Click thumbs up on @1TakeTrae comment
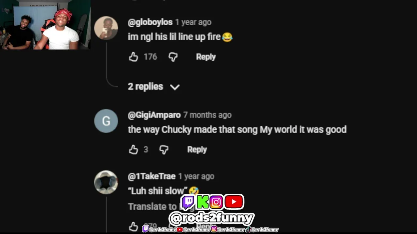The image size is (417, 234). [133, 226]
